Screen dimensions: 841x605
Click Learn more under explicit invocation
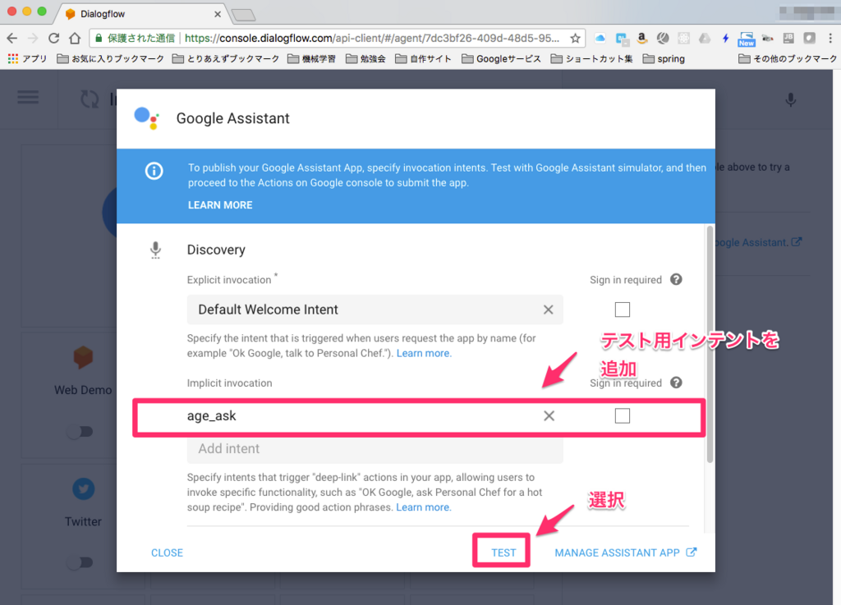pyautogui.click(x=424, y=353)
